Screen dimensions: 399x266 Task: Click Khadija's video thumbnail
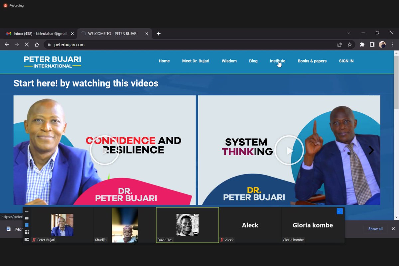click(125, 225)
